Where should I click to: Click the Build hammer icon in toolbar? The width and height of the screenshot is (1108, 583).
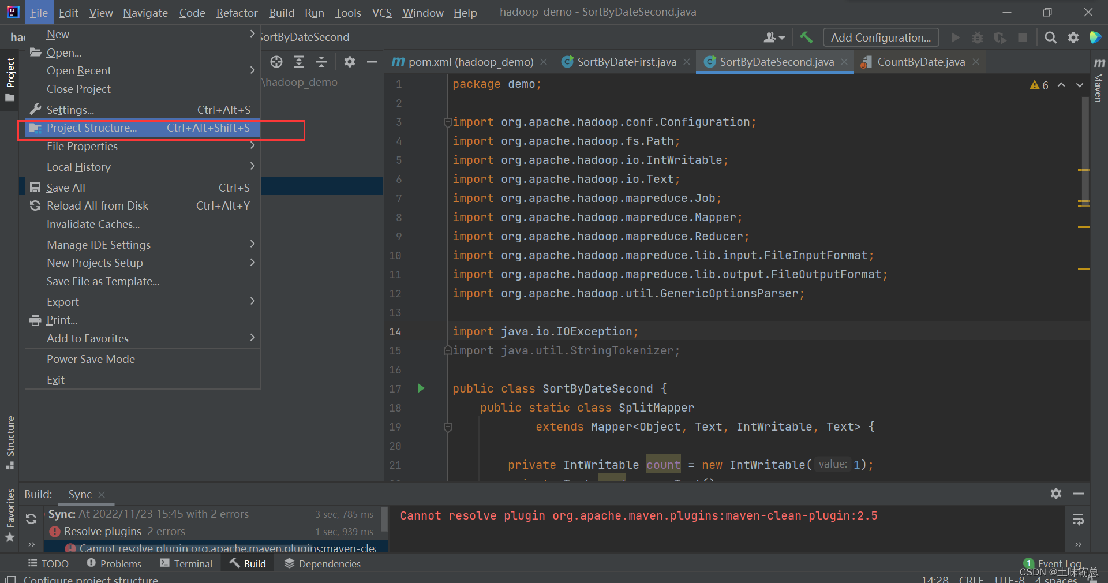point(806,38)
